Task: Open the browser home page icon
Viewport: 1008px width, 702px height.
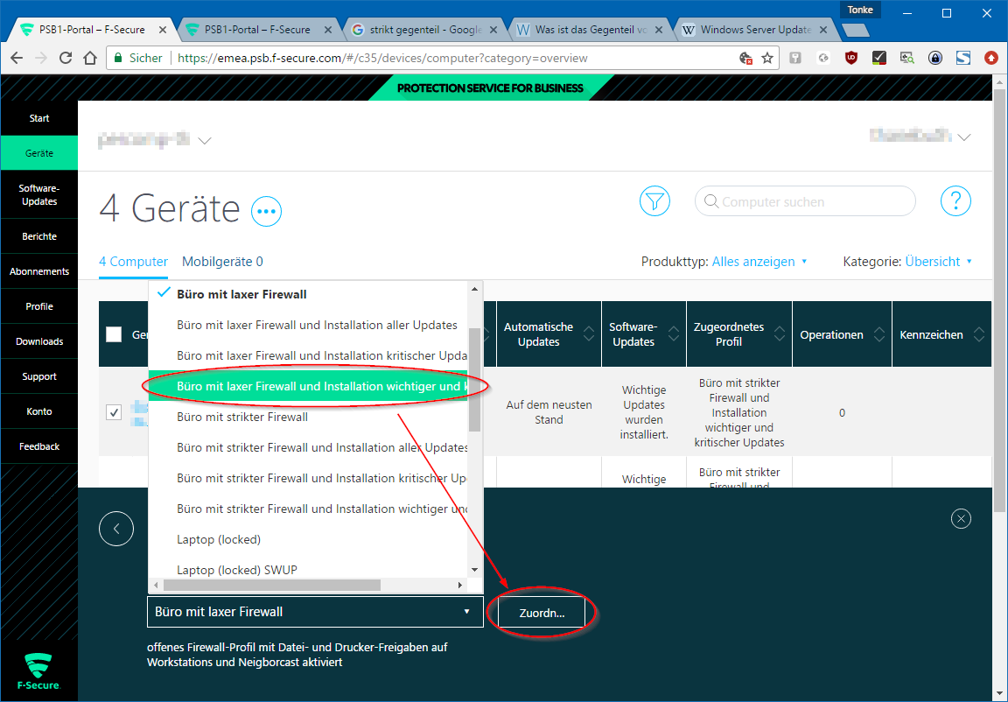Action: (x=90, y=58)
